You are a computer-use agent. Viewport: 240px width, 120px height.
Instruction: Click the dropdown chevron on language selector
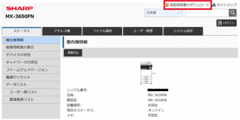point(179,13)
